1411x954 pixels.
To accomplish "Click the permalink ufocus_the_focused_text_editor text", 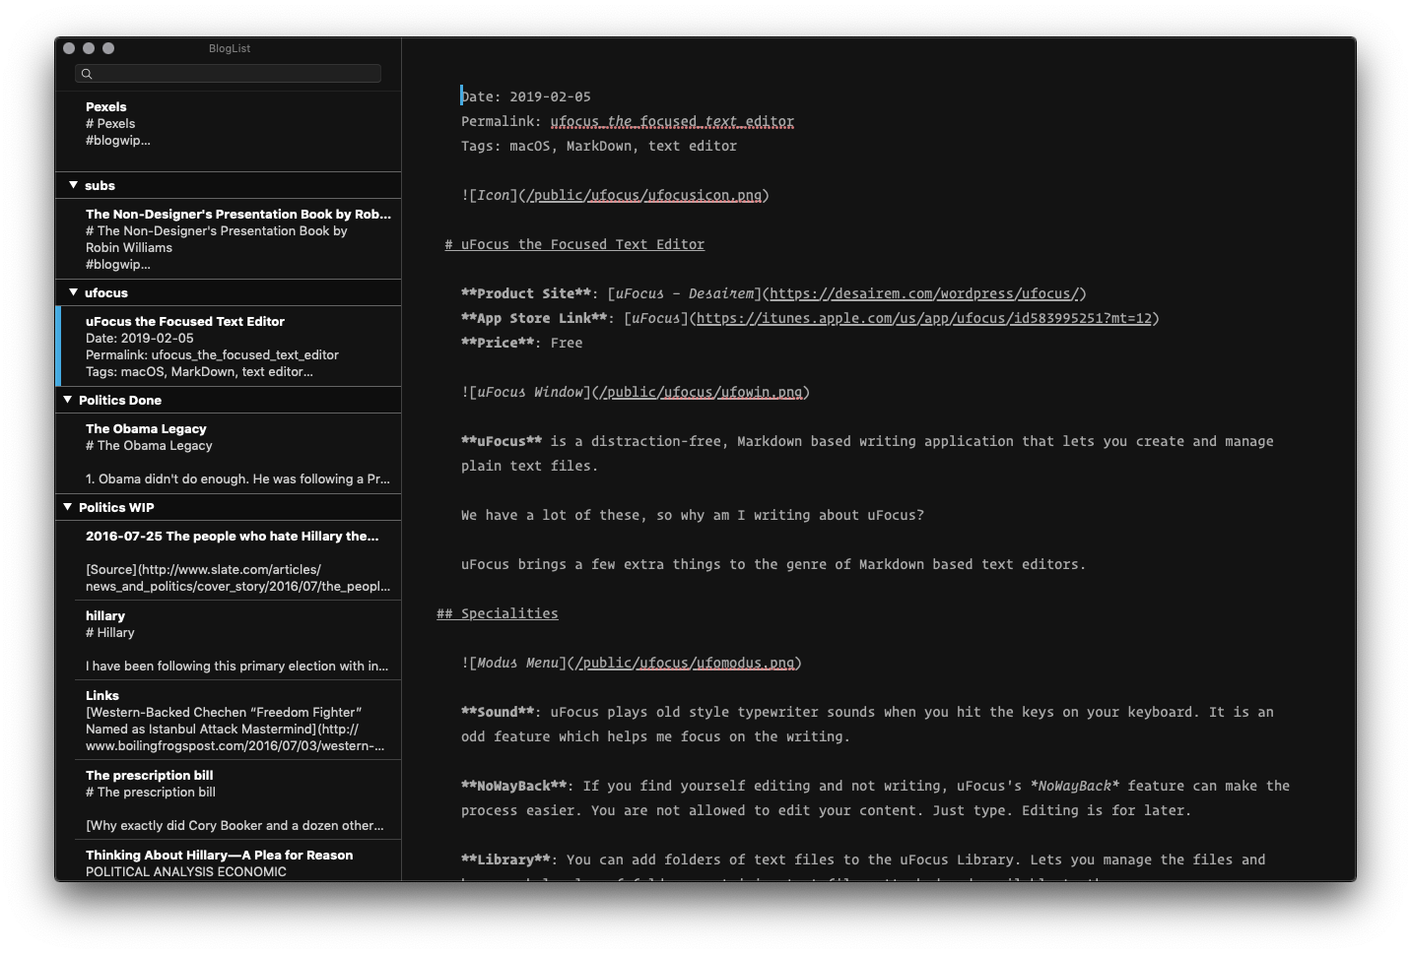I will coord(672,121).
